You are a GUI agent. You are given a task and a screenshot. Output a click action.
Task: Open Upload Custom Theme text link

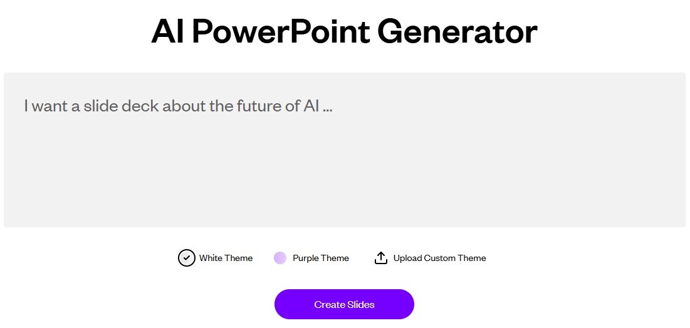[439, 258]
